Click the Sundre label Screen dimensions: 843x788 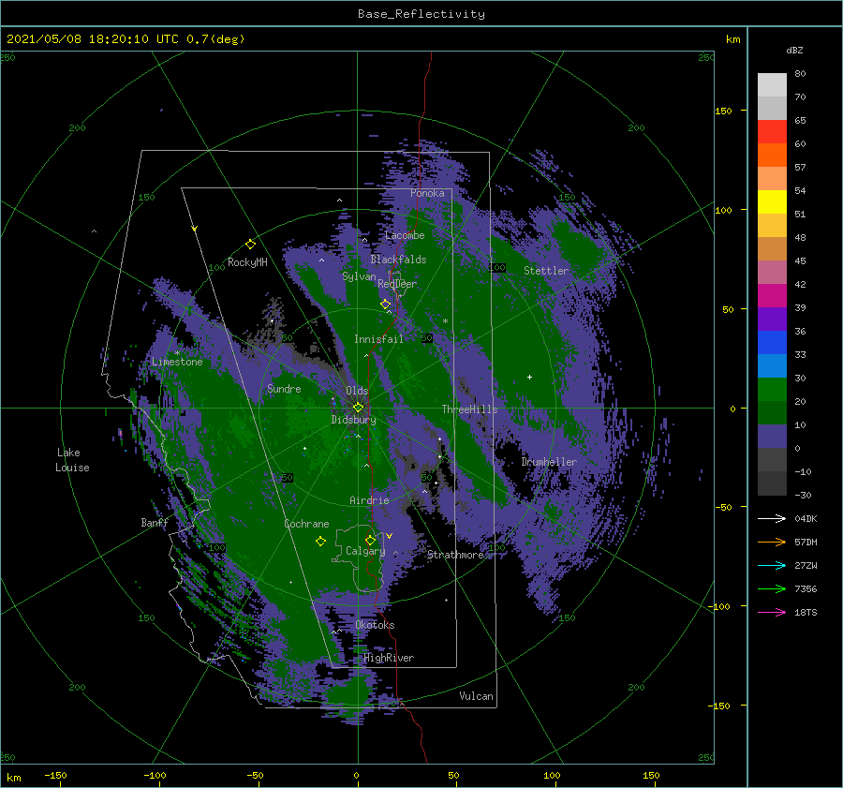pyautogui.click(x=284, y=389)
